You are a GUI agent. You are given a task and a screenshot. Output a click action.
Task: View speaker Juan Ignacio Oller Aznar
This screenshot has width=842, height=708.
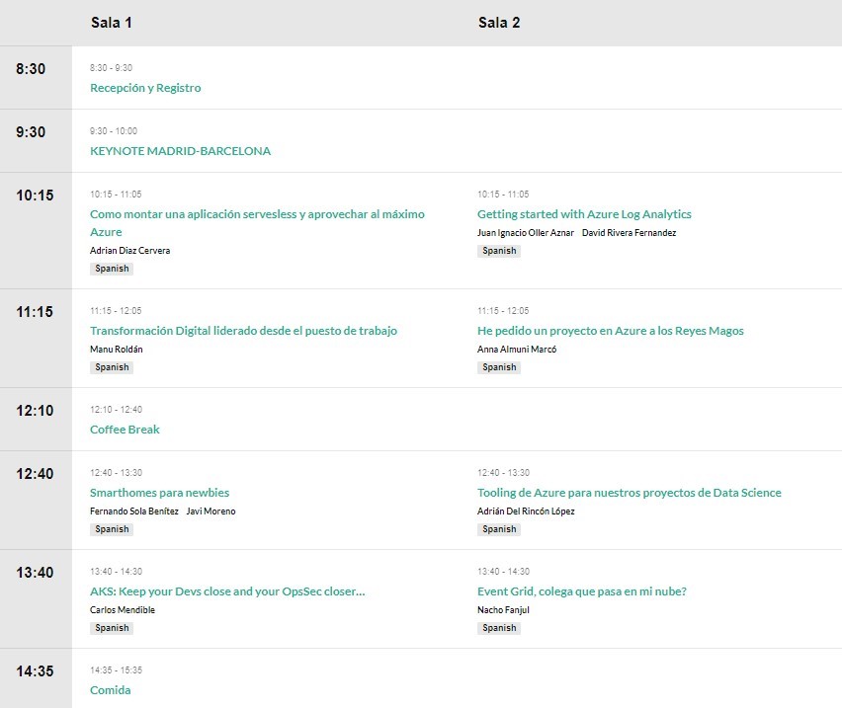[x=525, y=233]
